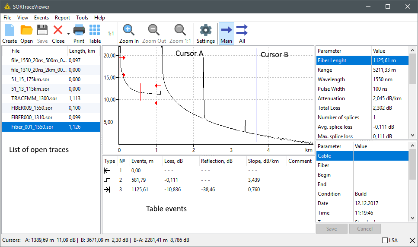Expand the Close button dropdown arrow
This screenshot has height=247, width=418.
point(68,34)
